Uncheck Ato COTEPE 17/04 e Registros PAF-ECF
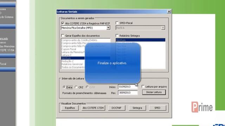 [63, 23]
